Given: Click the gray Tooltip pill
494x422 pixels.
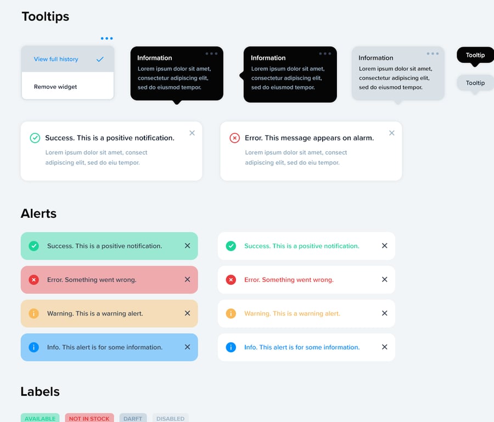Looking at the screenshot, I should pyautogui.click(x=475, y=83).
